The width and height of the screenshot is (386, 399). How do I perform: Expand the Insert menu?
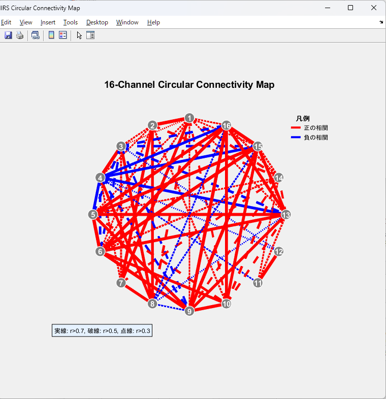48,22
